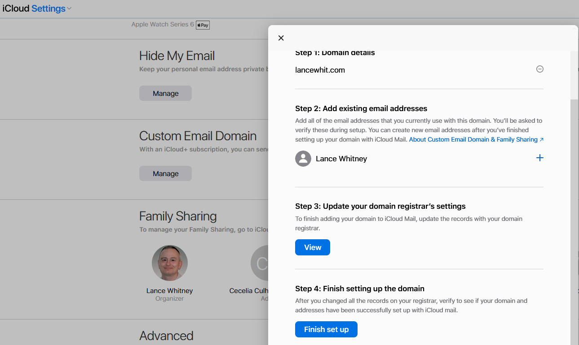Click the iCloud logo text
579x345 pixels.
pyautogui.click(x=16, y=9)
